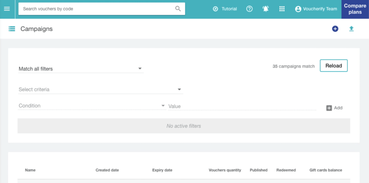Open the Voucherify Team account menu

316,9
